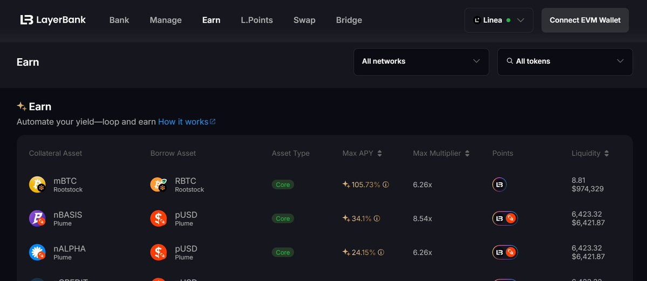The height and width of the screenshot is (281, 647).
Task: Click the nALPHA collateral token icon
Action: click(37, 252)
